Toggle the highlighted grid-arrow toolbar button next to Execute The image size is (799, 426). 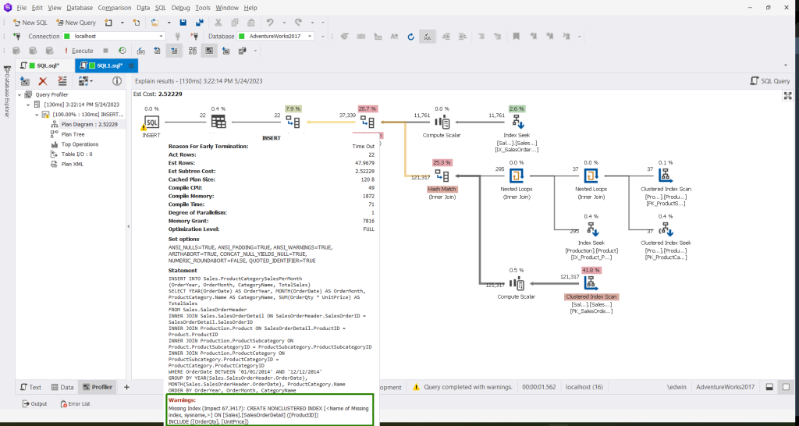point(174,51)
